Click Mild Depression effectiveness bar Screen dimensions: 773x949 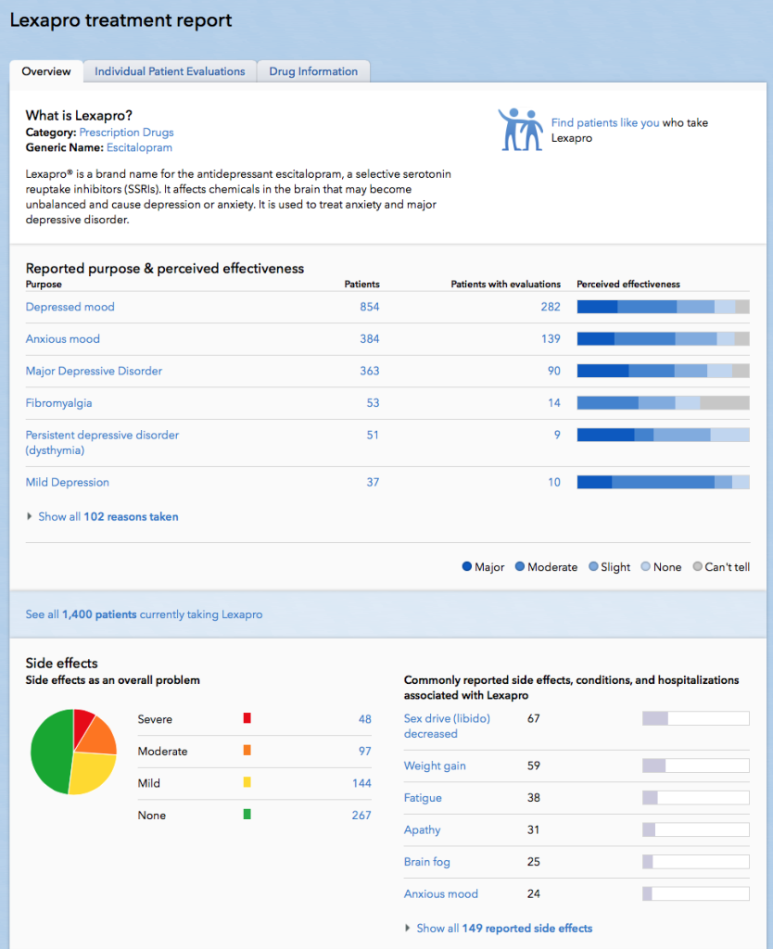point(663,482)
